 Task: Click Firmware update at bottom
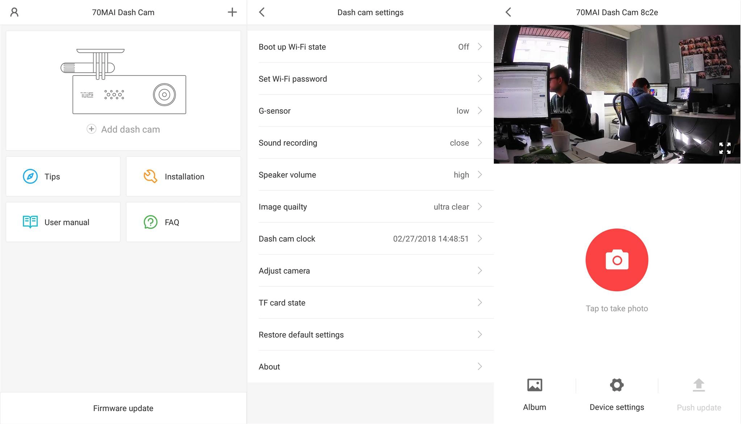pos(123,408)
